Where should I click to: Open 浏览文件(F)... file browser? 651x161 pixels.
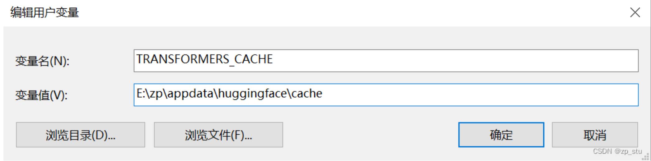coord(218,135)
